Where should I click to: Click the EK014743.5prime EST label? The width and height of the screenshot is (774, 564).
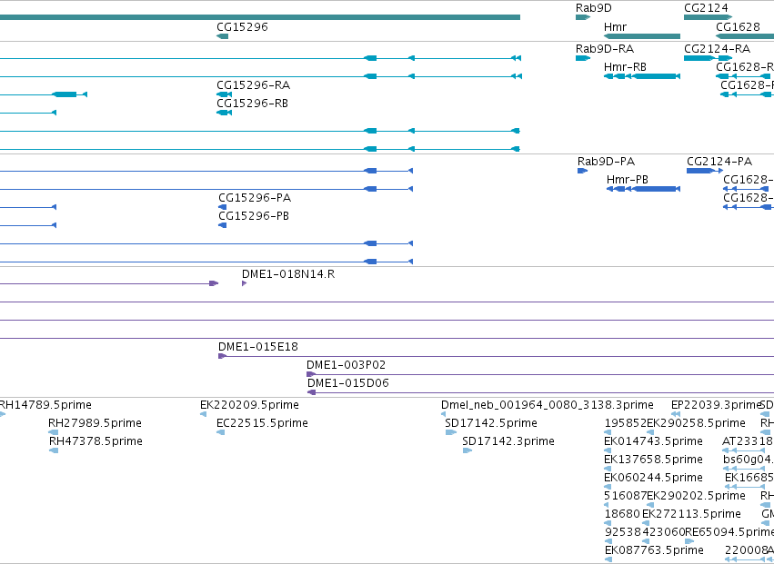(654, 440)
